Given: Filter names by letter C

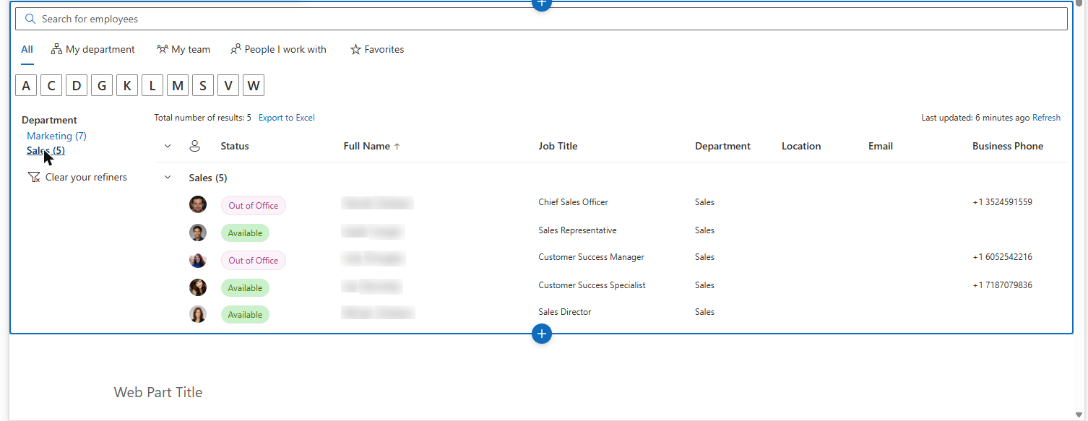Looking at the screenshot, I should tap(51, 86).
